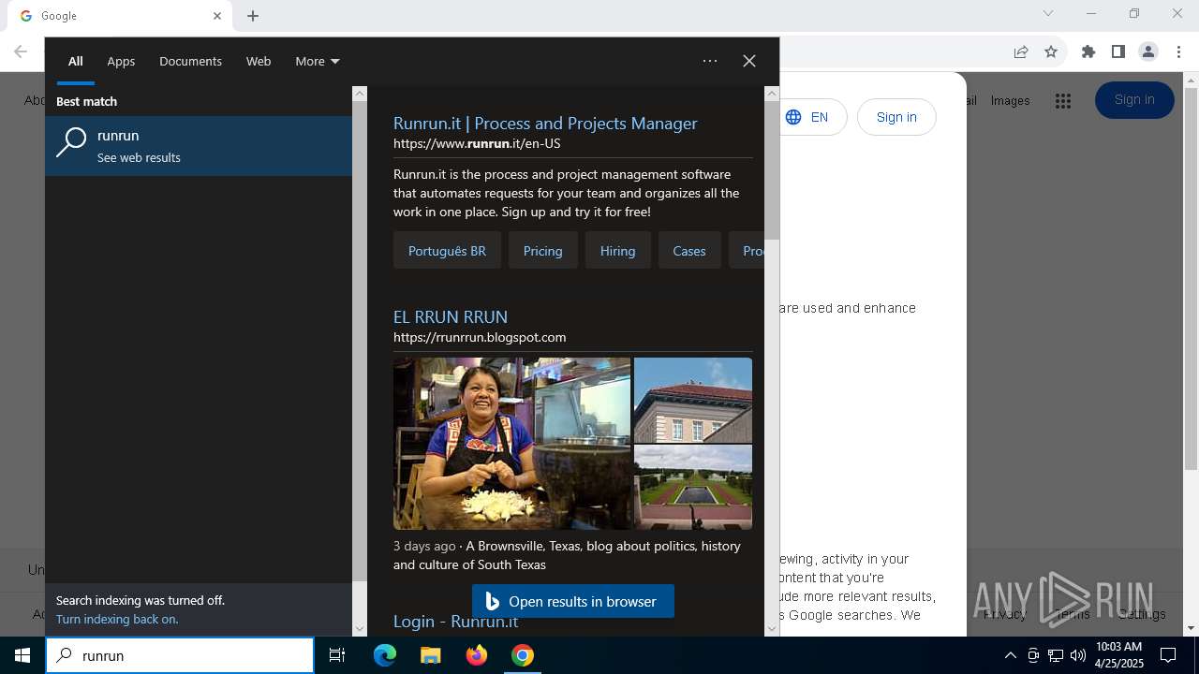
Task: Click preview pane scrollbar up arrow
Action: pos(772,94)
